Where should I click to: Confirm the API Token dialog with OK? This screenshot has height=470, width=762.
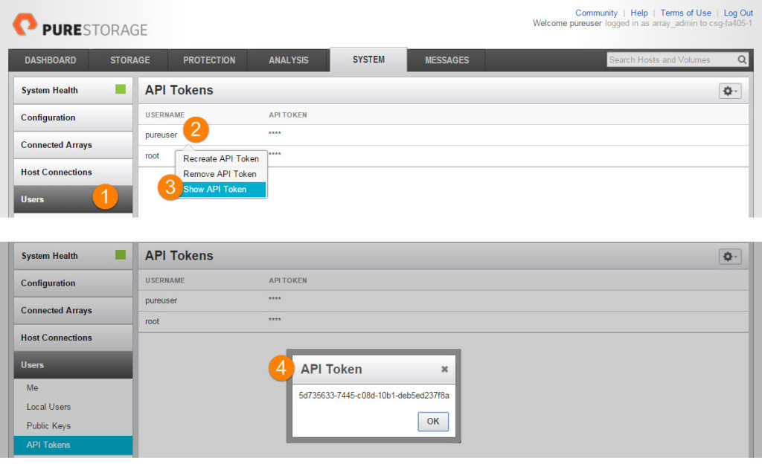point(433,422)
